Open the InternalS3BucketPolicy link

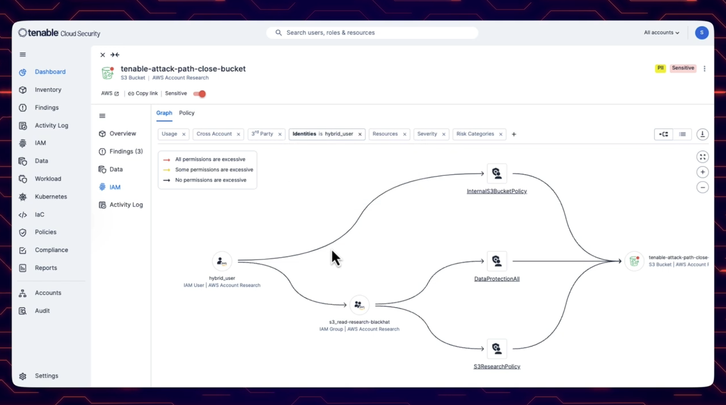pyautogui.click(x=496, y=191)
